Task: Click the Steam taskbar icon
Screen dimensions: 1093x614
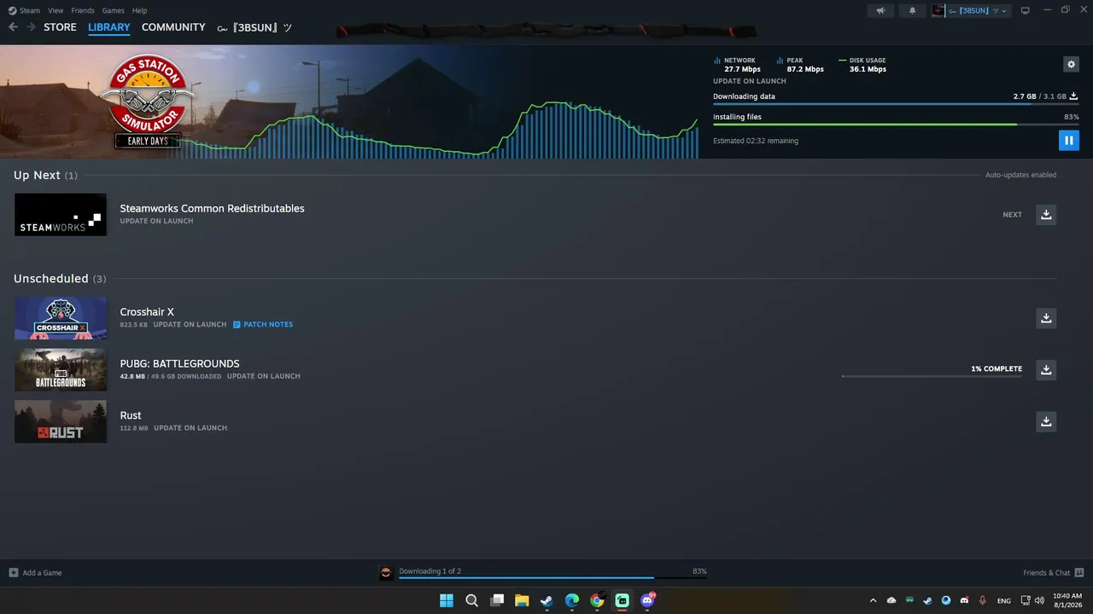Action: point(547,600)
